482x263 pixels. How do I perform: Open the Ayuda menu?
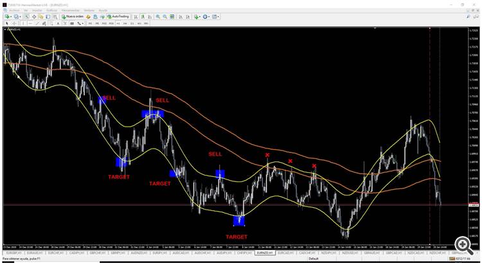[x=103, y=10]
